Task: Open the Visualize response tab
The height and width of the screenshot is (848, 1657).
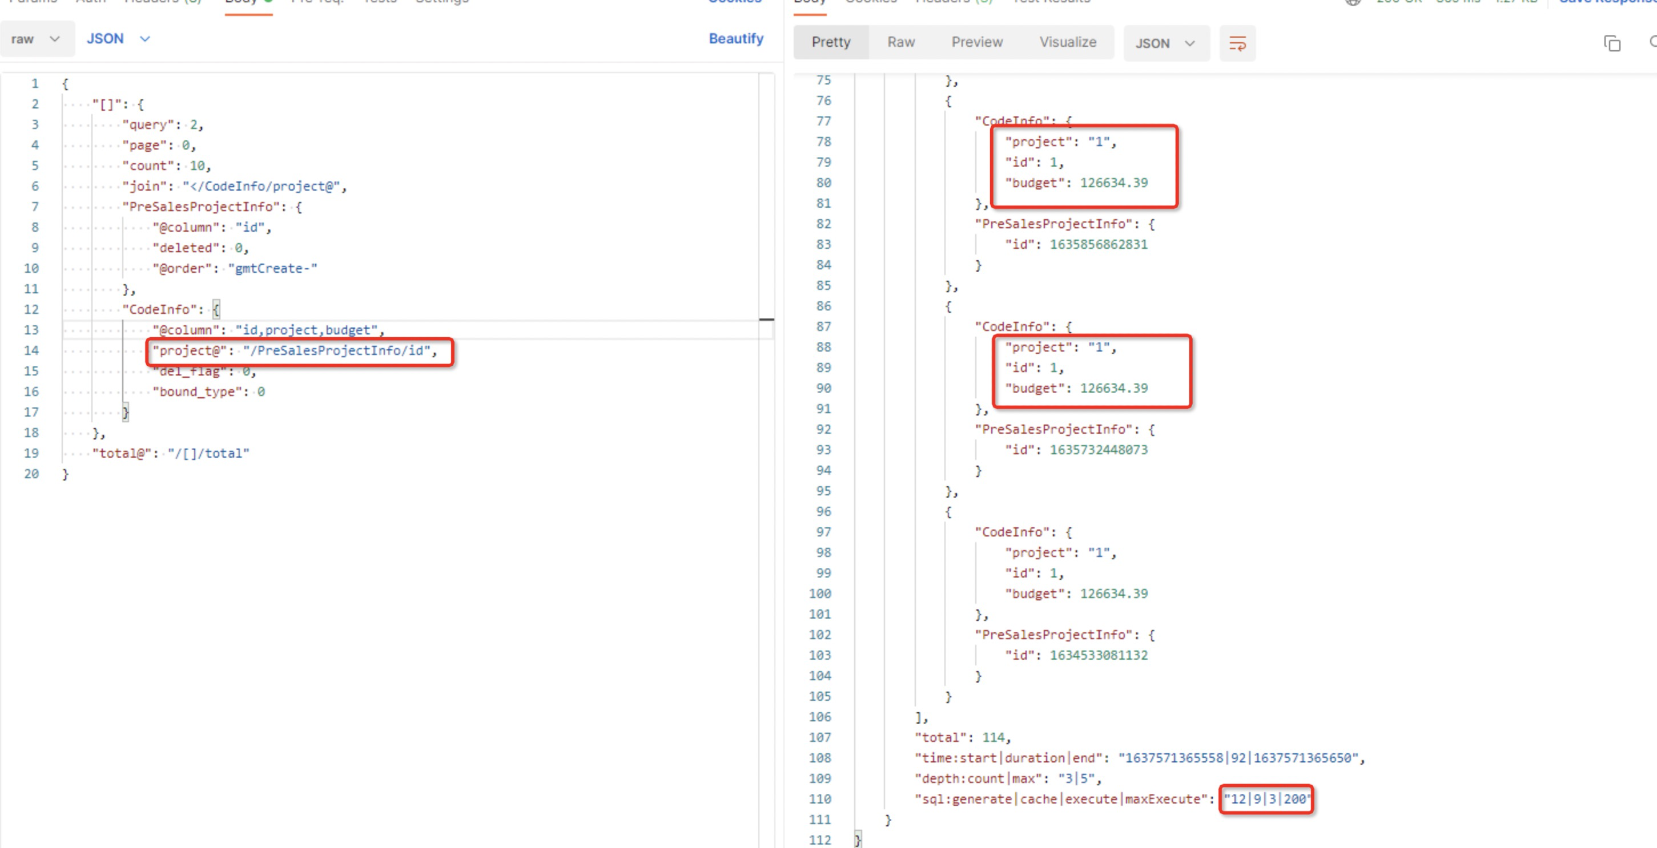Action: tap(1067, 42)
